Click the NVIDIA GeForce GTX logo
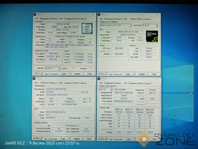 tap(152, 36)
